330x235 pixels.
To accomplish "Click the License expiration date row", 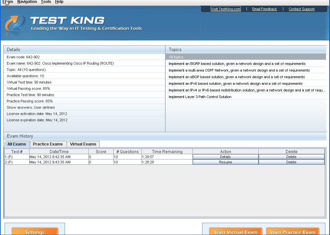I will 84,120.
